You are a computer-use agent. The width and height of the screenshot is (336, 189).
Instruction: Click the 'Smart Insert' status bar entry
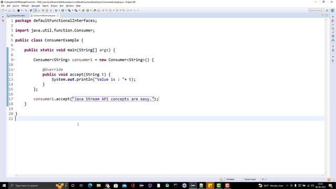tap(250, 180)
